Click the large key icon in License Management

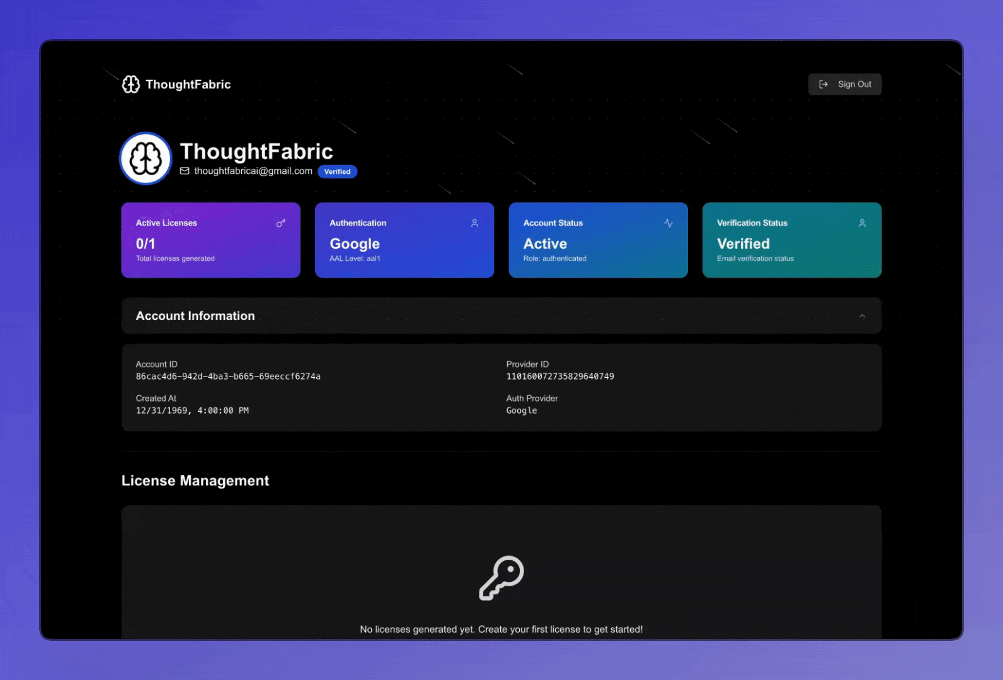point(501,578)
